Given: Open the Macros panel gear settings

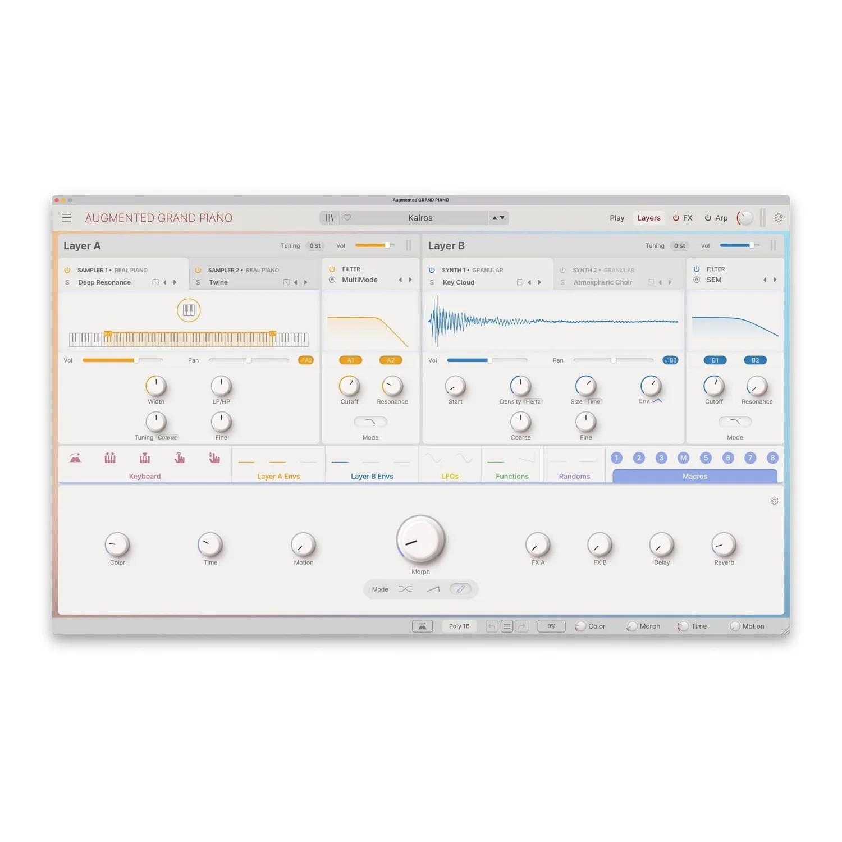Looking at the screenshot, I should (774, 501).
